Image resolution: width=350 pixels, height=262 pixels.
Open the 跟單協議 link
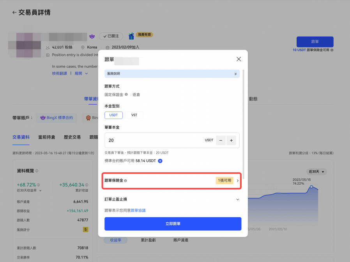coord(139,210)
